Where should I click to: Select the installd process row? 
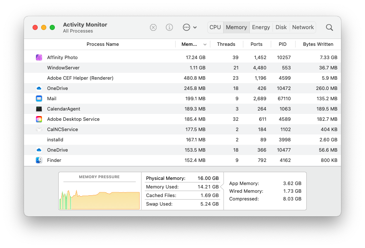(182, 140)
